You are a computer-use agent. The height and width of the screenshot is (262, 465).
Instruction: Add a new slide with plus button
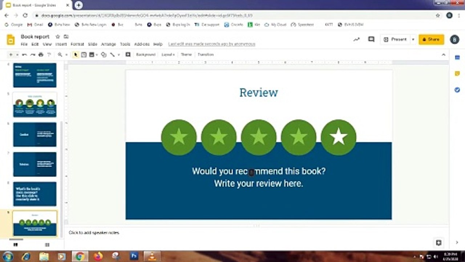tap(11, 55)
